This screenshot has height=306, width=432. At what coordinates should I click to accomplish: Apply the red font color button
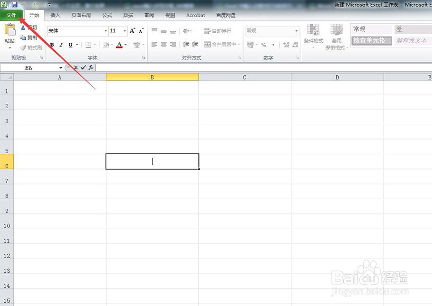[x=119, y=45]
